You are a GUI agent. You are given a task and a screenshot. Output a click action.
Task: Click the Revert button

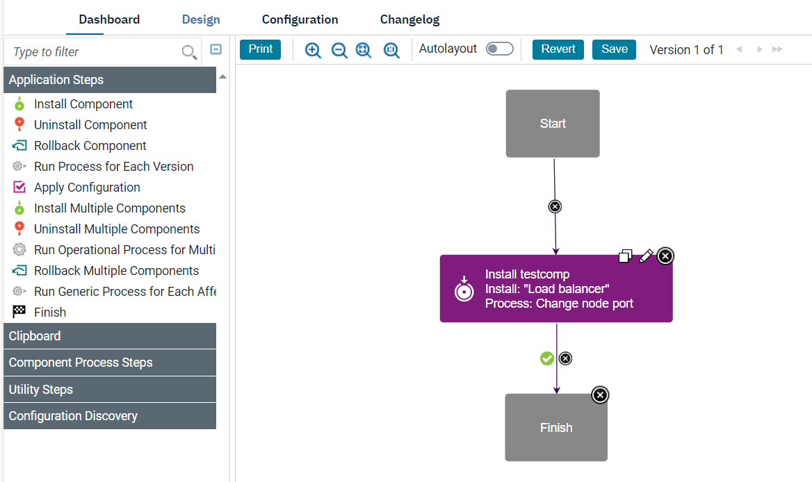pyautogui.click(x=558, y=49)
